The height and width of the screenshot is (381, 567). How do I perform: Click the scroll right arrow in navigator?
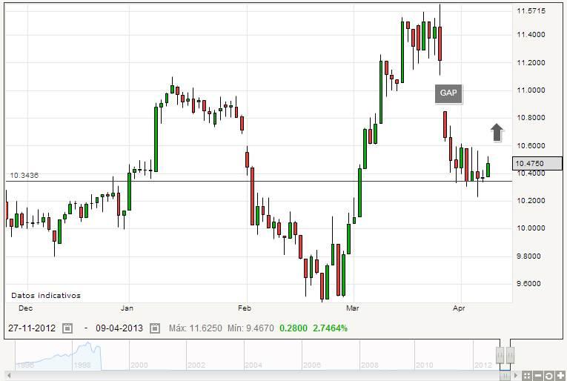(x=517, y=376)
